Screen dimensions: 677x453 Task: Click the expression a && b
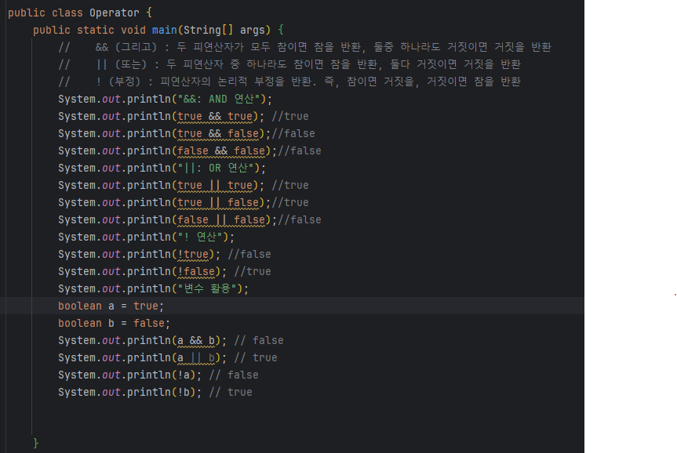coord(196,341)
